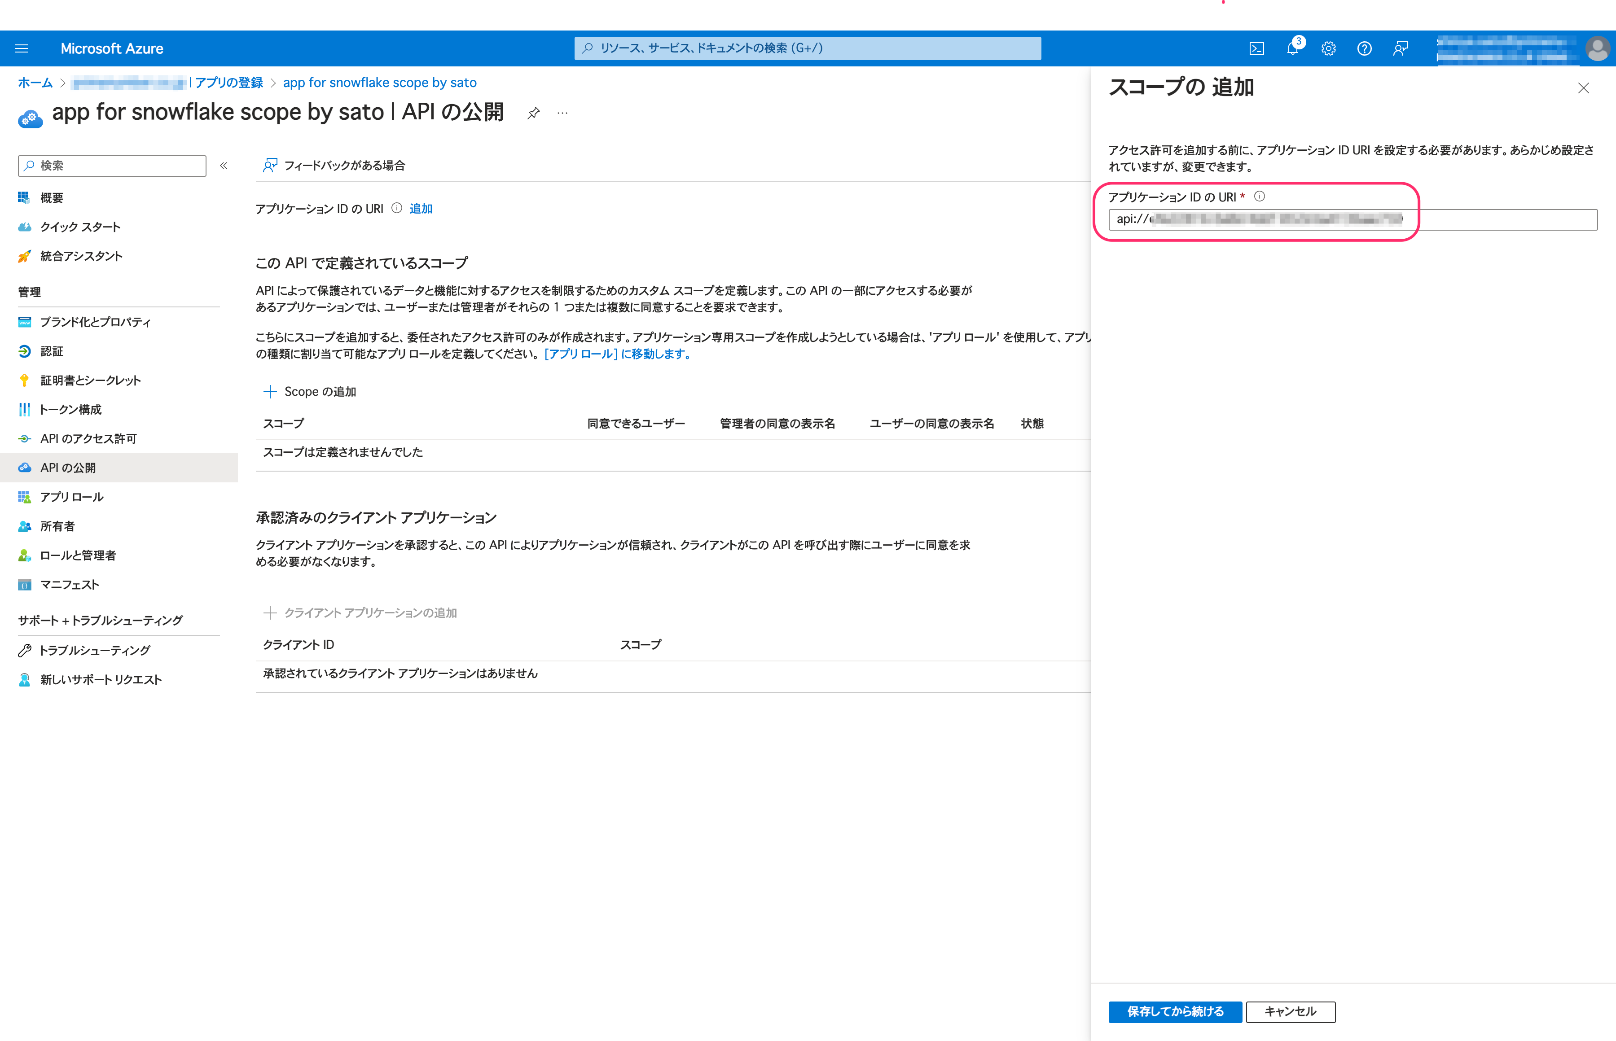Click the 認証 sidebar icon
Screen dimensions: 1616x1041
coord(24,351)
